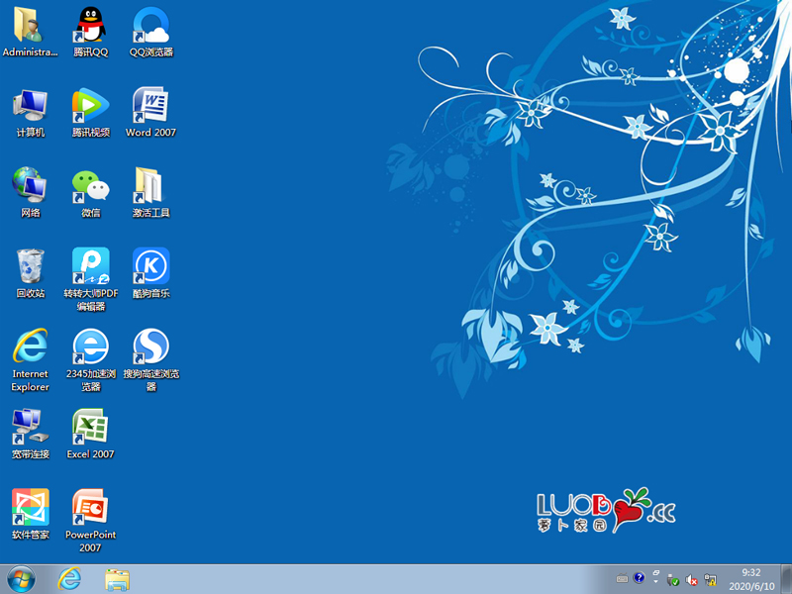This screenshot has width=792, height=594.
Task: Select the 网络 desktop icon
Action: click(x=30, y=192)
